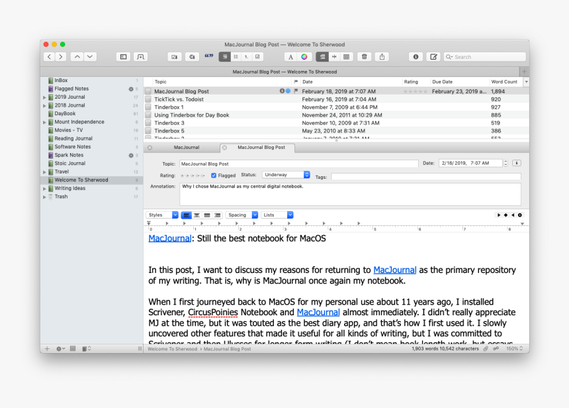Image resolution: width=569 pixels, height=408 pixels.
Task: Expand the 2019 Journal tree item
Action: [44, 97]
